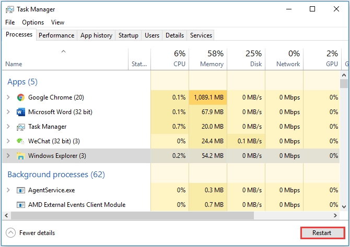
Task: Click Microsoft Word's 67.9 MB memory cell
Action: point(208,112)
